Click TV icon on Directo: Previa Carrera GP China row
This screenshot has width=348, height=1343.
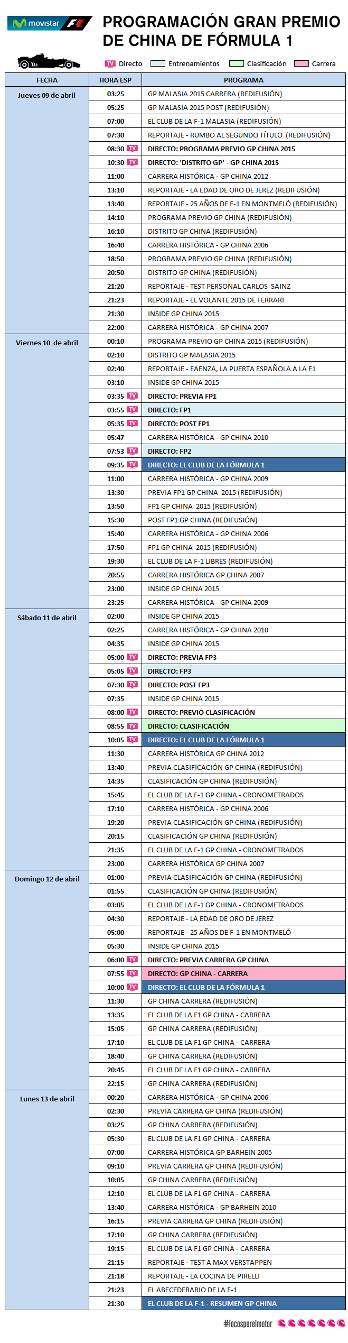[x=132, y=960]
